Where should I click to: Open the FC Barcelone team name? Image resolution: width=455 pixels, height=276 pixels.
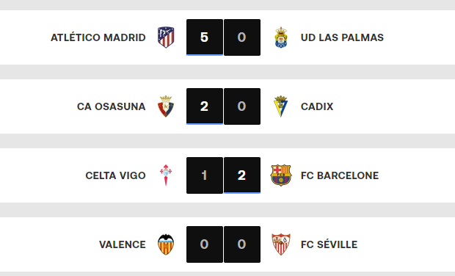(x=340, y=175)
